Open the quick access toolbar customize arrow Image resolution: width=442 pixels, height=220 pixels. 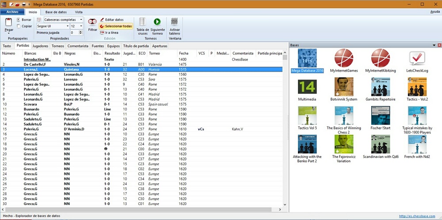pyautogui.click(x=29, y=4)
